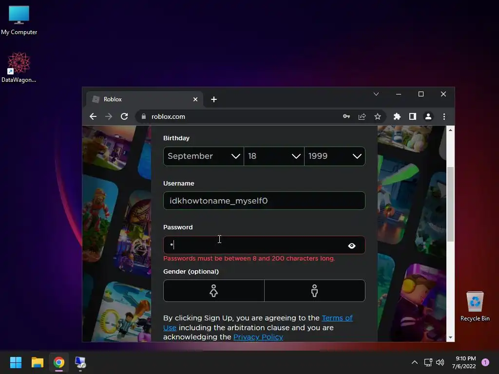Reload the Roblox page
This screenshot has width=499, height=374.
pyautogui.click(x=124, y=117)
